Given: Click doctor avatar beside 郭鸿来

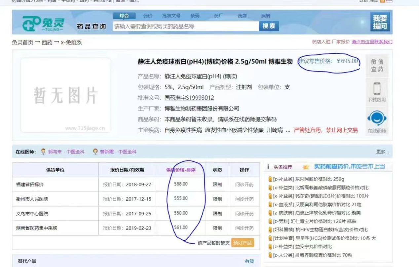Looking at the screenshot, I should click(43, 151).
